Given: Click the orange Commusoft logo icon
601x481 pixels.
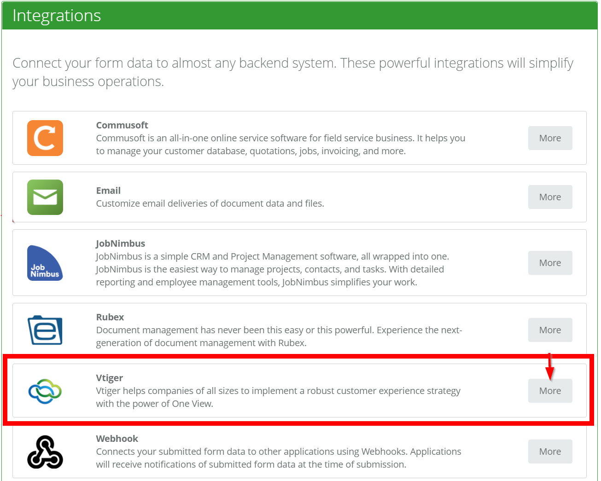Looking at the screenshot, I should [x=45, y=138].
